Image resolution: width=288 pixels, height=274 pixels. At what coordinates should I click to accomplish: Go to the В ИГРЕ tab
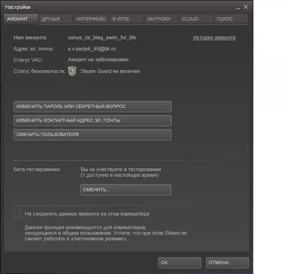[x=127, y=19]
